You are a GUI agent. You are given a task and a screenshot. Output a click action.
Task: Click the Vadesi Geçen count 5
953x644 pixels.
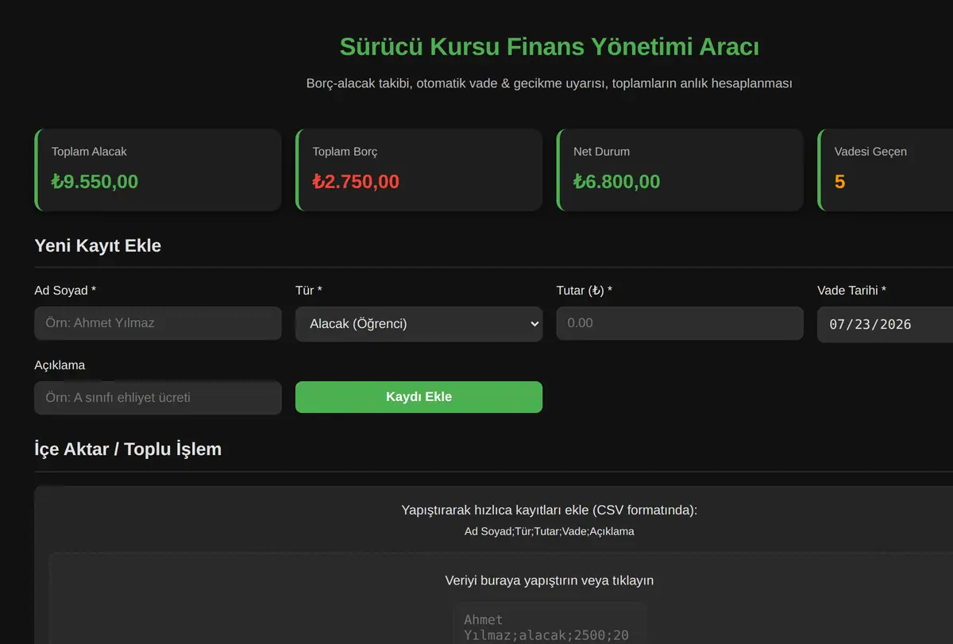click(839, 182)
